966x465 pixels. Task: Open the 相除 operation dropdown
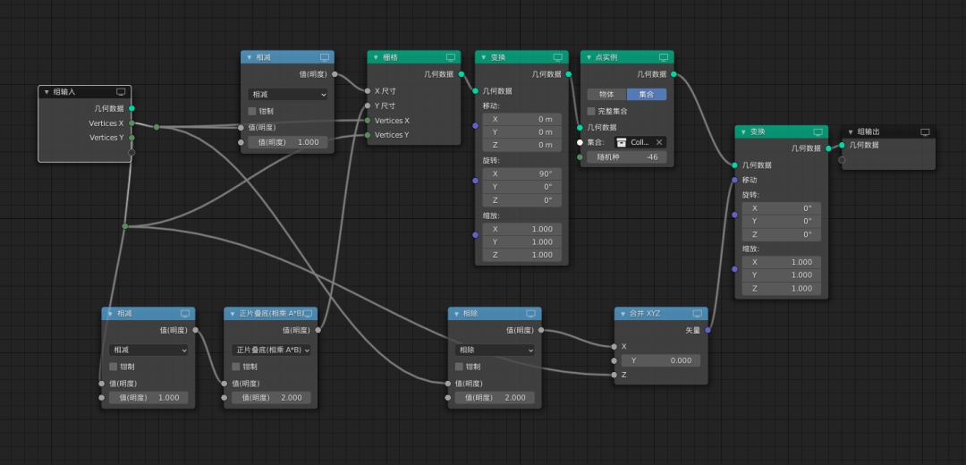click(x=494, y=350)
